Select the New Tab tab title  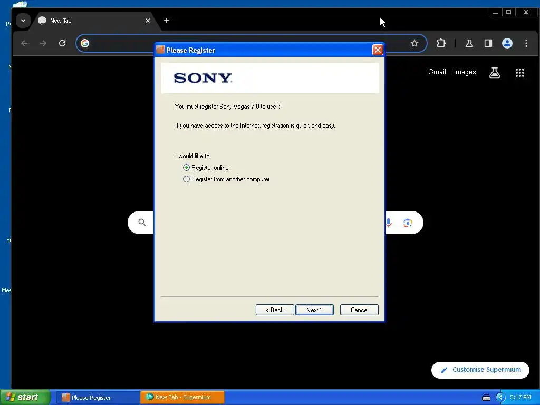tap(61, 21)
